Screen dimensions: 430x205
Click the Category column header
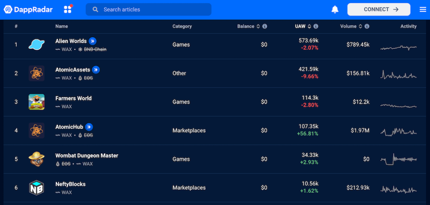click(x=182, y=26)
